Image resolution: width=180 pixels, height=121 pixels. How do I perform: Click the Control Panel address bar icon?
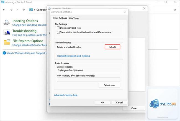pos(31,10)
